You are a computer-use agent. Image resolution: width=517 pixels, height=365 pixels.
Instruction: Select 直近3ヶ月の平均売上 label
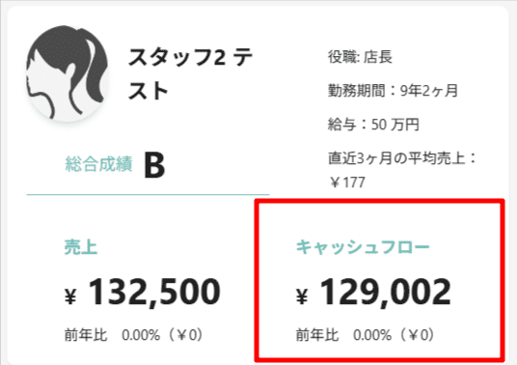tap(402, 158)
